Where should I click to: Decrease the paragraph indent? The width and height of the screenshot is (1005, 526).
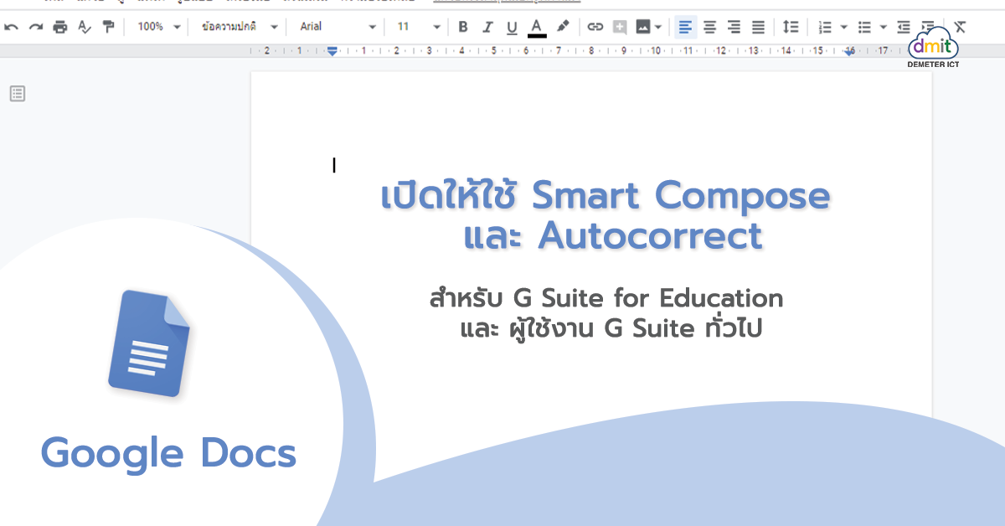[904, 27]
